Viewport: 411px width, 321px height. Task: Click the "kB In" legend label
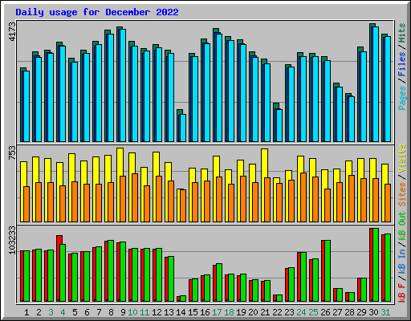(x=402, y=262)
